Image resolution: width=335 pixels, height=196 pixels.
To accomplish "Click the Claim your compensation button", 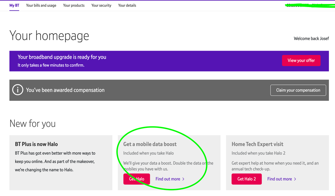I will (298, 90).
